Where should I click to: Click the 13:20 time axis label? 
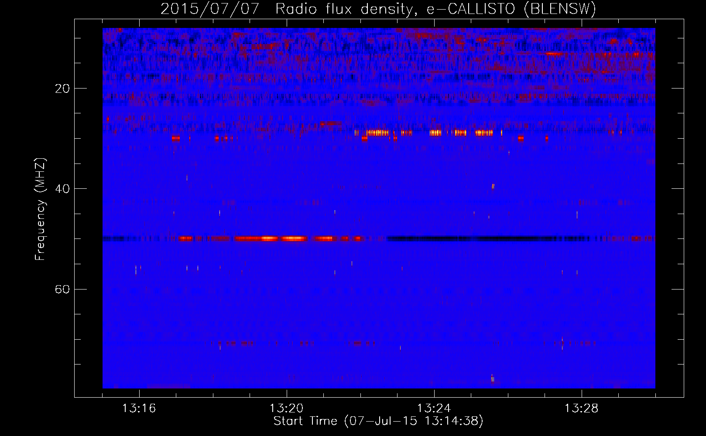point(286,409)
